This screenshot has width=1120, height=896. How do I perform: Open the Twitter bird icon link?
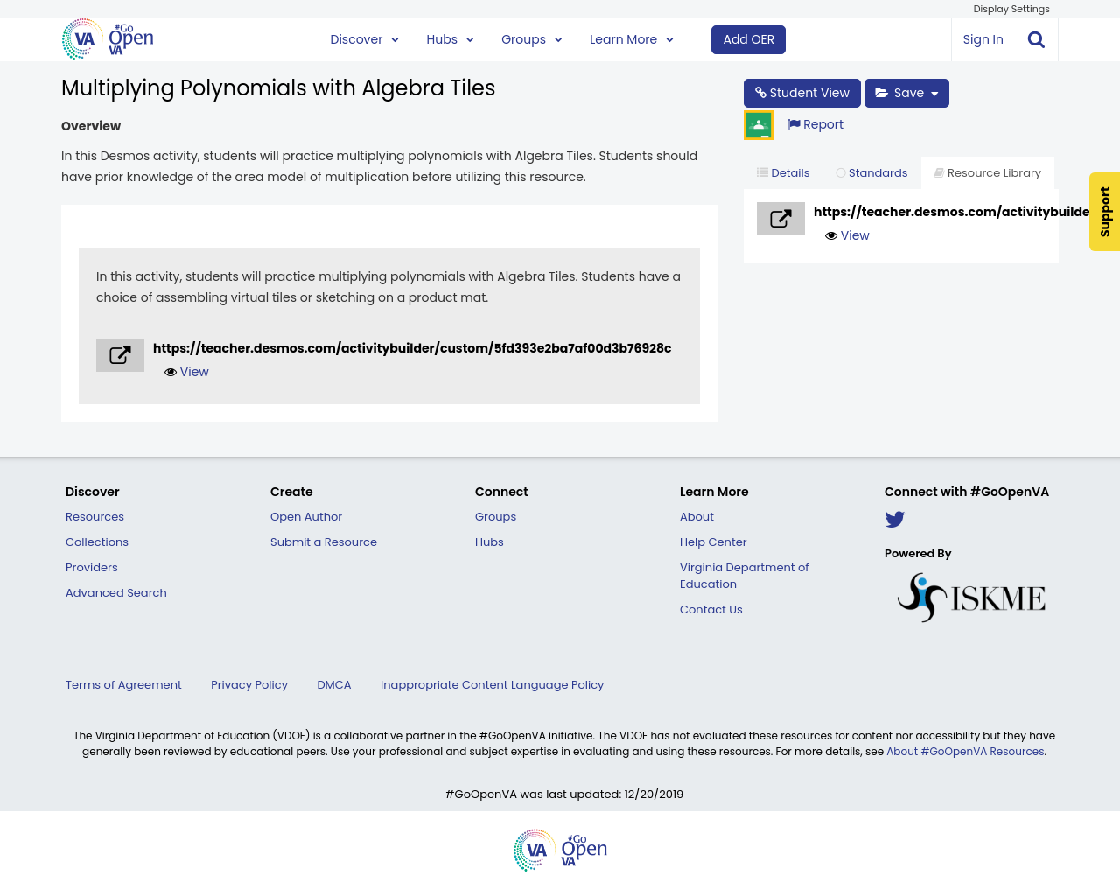pyautogui.click(x=894, y=520)
